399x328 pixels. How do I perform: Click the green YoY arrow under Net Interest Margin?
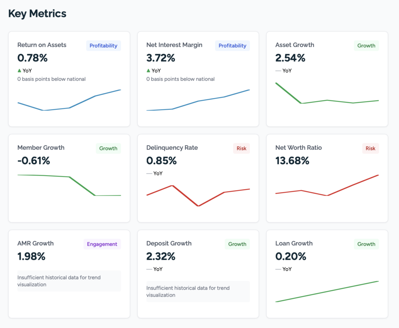(x=148, y=70)
